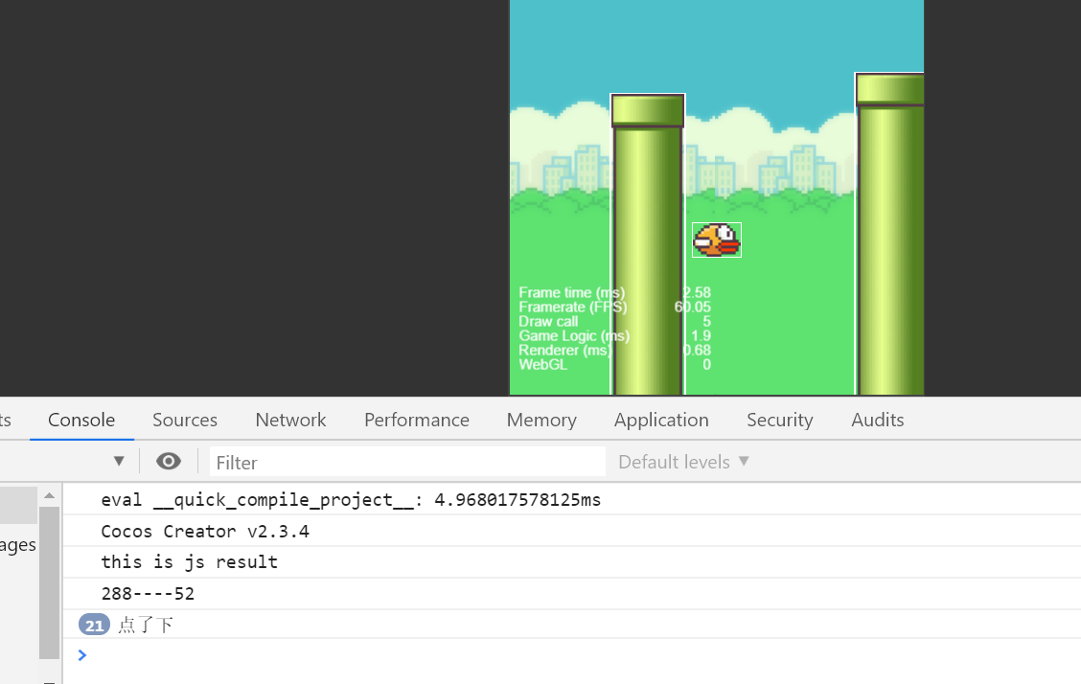Click the green pipe left of the bird

648,244
